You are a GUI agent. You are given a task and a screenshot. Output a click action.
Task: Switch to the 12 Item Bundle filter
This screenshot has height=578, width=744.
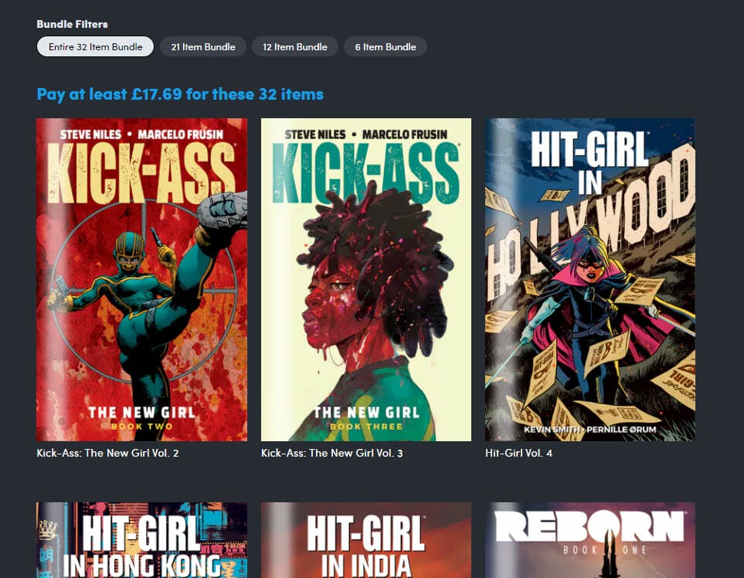click(x=294, y=46)
